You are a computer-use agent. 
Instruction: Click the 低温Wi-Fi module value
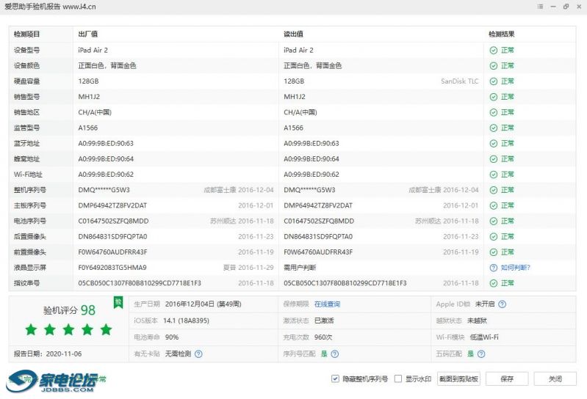pyautogui.click(x=484, y=337)
